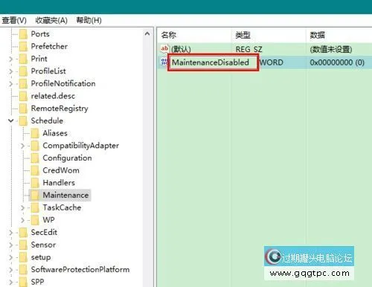Select the RemoteRegistry key label
Viewport: 372px width, 287px height.
click(60, 109)
